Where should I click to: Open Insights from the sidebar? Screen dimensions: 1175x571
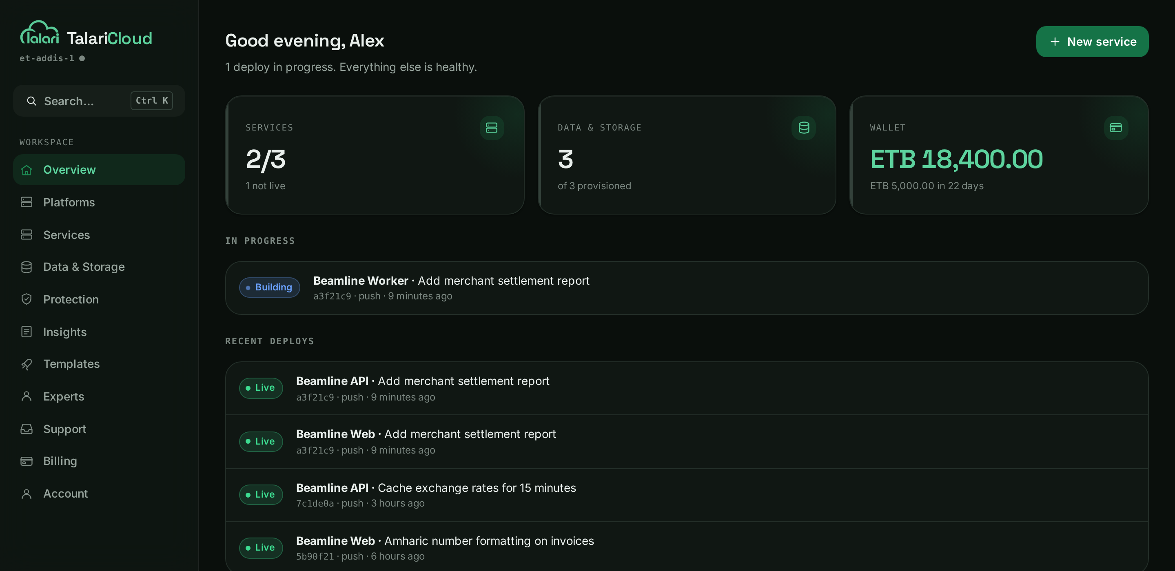[x=99, y=332]
